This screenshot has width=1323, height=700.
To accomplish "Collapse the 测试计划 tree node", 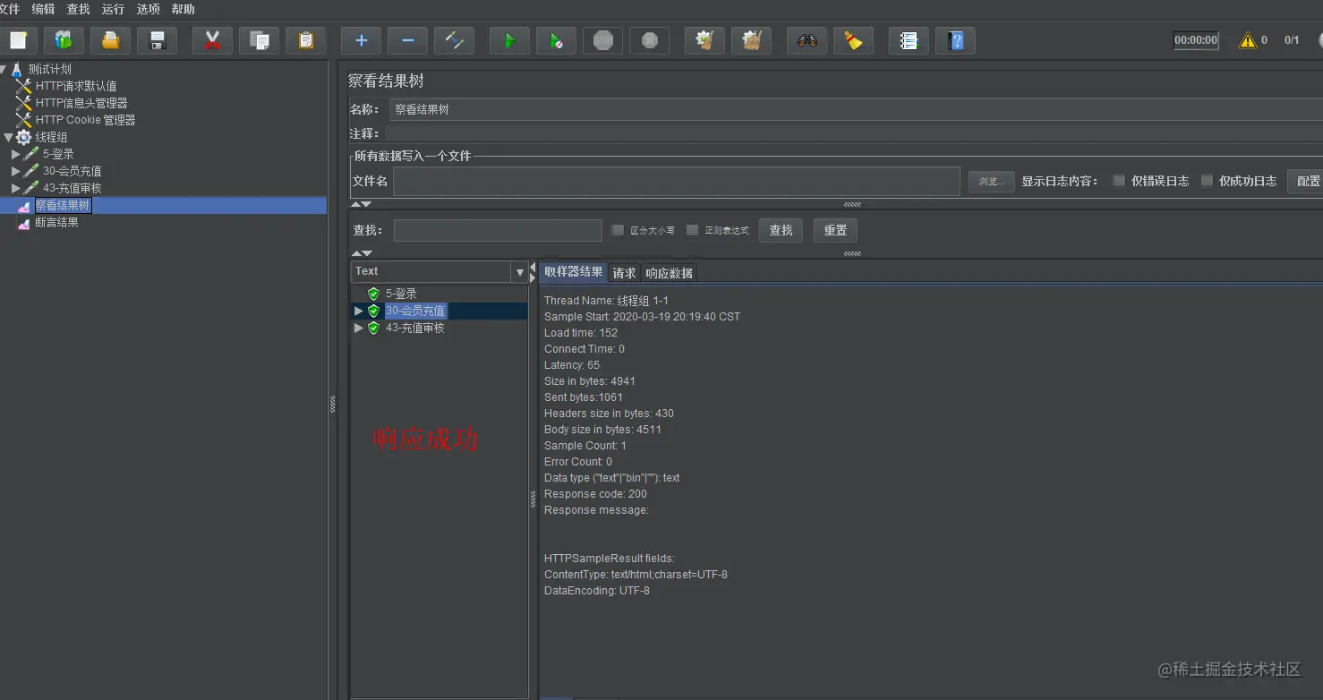I will point(4,69).
